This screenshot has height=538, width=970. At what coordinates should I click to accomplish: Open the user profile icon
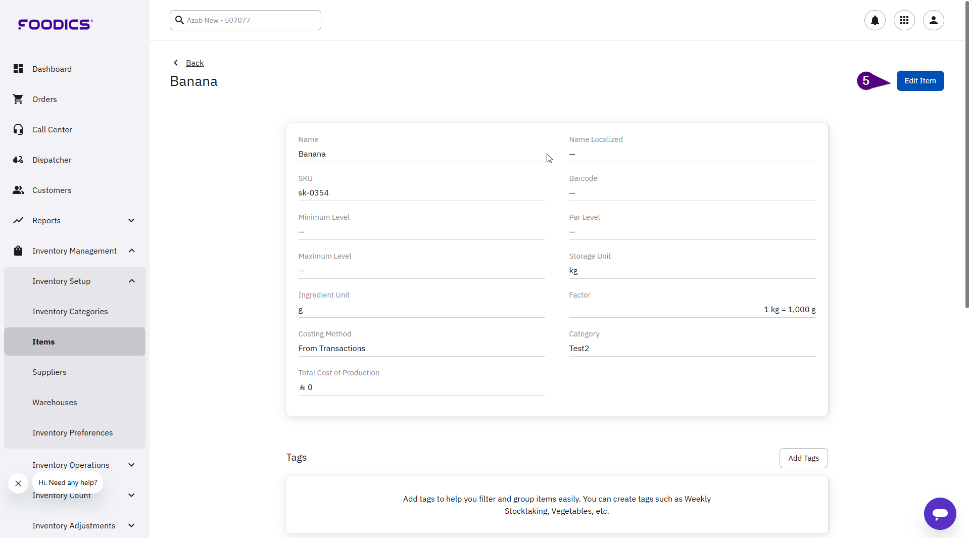point(933,20)
